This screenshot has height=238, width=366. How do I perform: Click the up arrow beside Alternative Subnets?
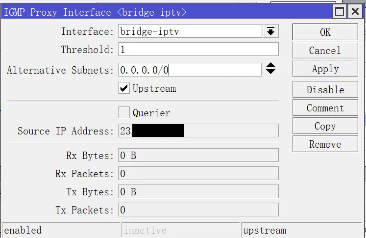[270, 65]
